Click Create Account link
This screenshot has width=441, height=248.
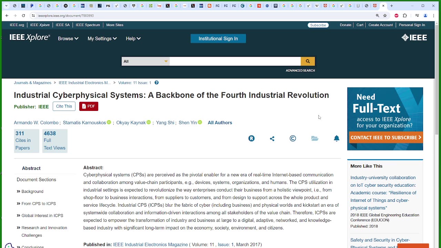click(x=381, y=25)
